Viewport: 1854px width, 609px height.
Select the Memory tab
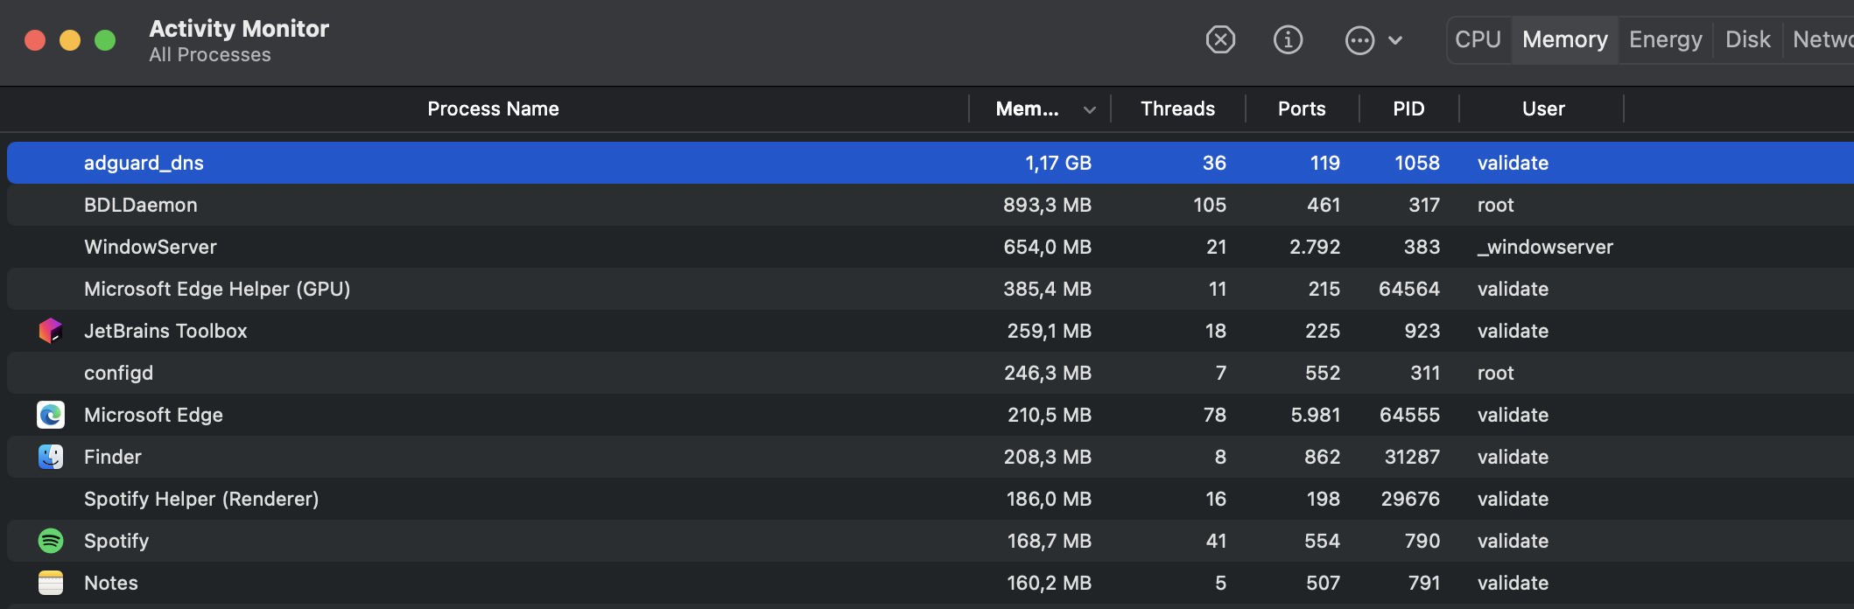1565,39
